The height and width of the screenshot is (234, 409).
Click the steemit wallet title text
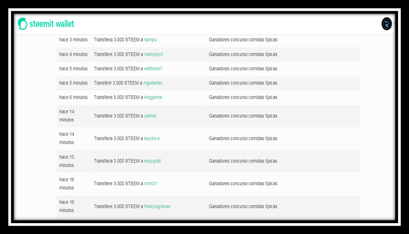pyautogui.click(x=51, y=24)
